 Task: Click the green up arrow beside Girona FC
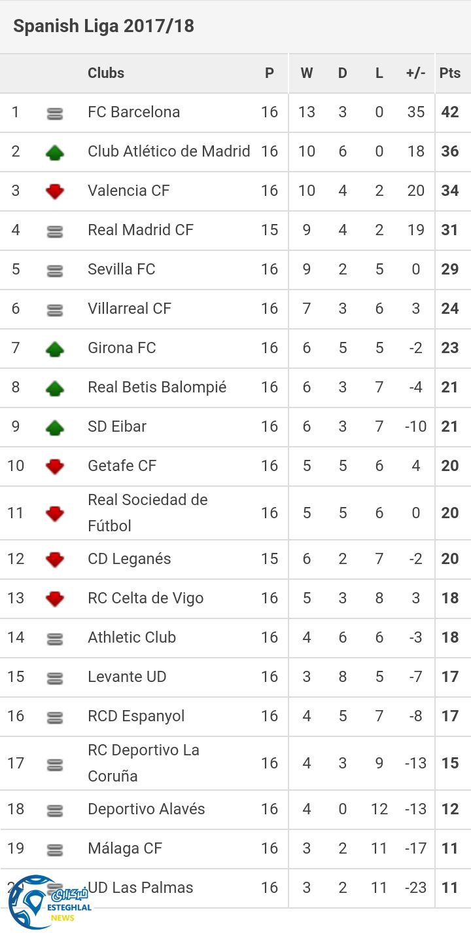[x=55, y=349]
